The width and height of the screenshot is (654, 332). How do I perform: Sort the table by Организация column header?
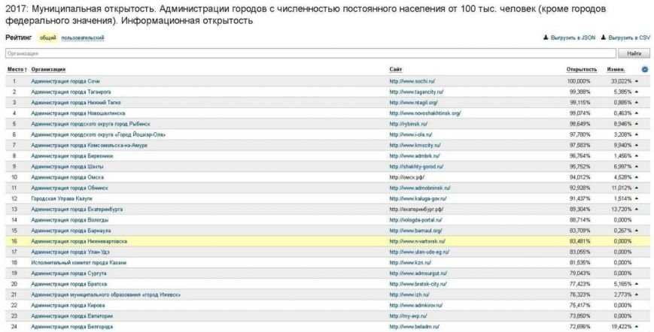pyautogui.click(x=48, y=69)
